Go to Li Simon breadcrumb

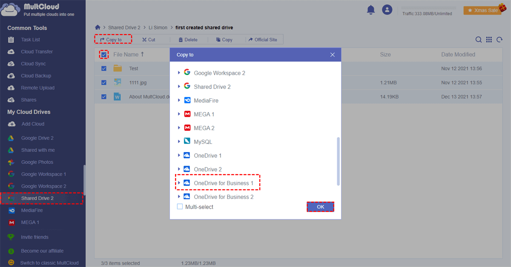point(158,28)
